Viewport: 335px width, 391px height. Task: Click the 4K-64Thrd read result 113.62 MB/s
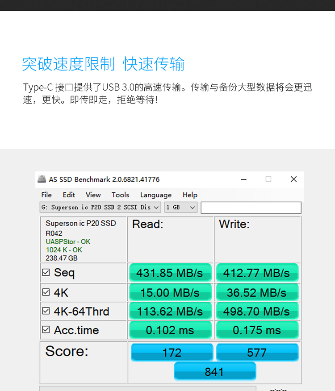[170, 311]
